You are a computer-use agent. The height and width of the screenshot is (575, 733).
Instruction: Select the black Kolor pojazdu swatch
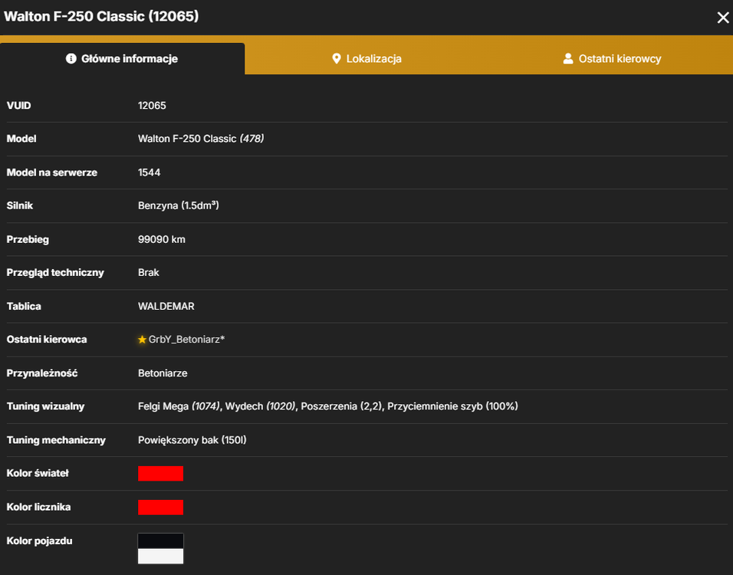160,540
